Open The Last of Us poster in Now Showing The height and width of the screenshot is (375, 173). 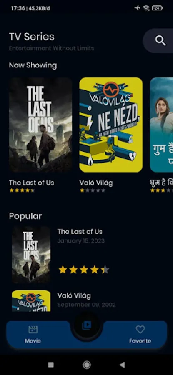[x=40, y=125]
